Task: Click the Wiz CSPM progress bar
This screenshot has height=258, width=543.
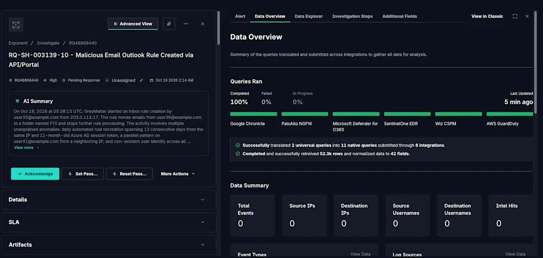Action: tap(458, 114)
